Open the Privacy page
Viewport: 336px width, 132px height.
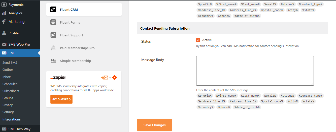click(8, 105)
